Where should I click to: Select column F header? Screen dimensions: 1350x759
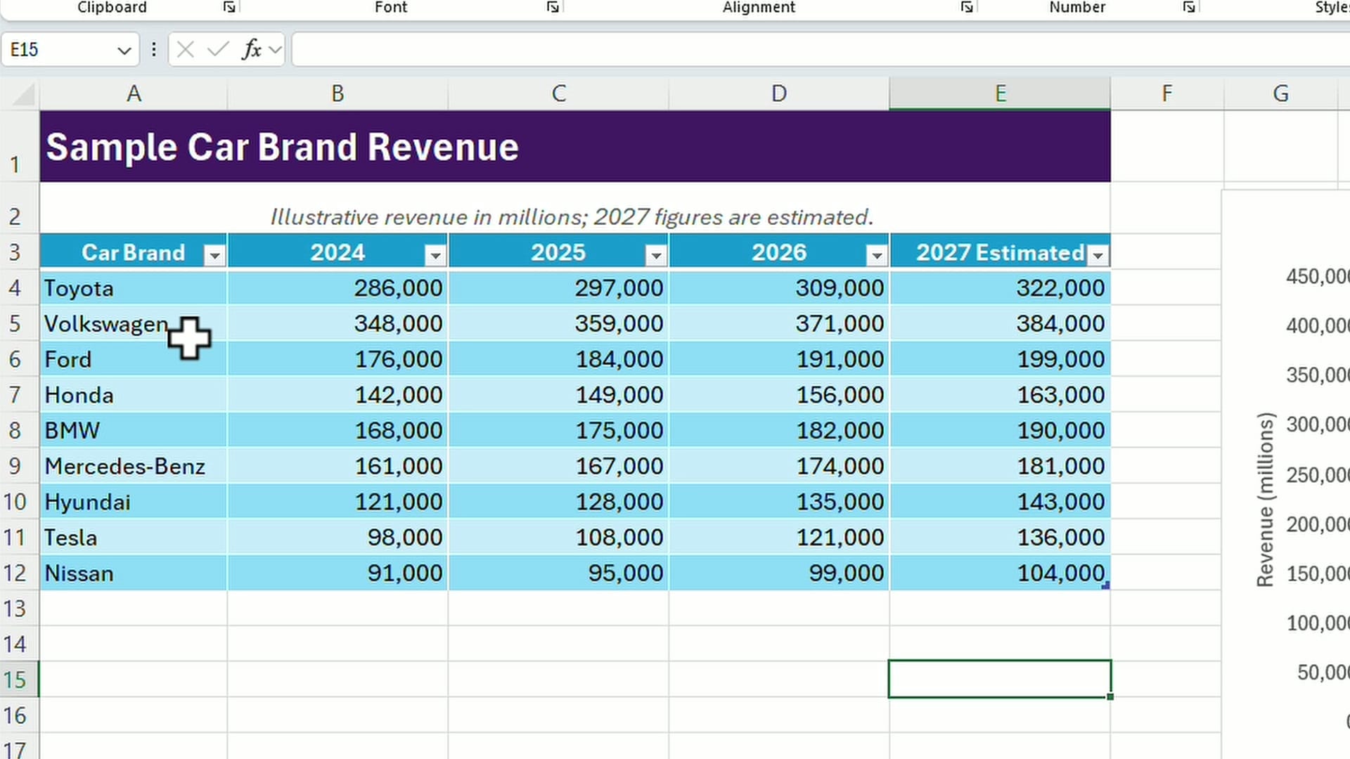coord(1167,93)
